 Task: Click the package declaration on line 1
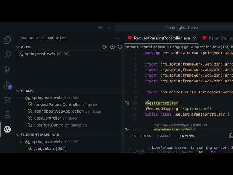189,53
